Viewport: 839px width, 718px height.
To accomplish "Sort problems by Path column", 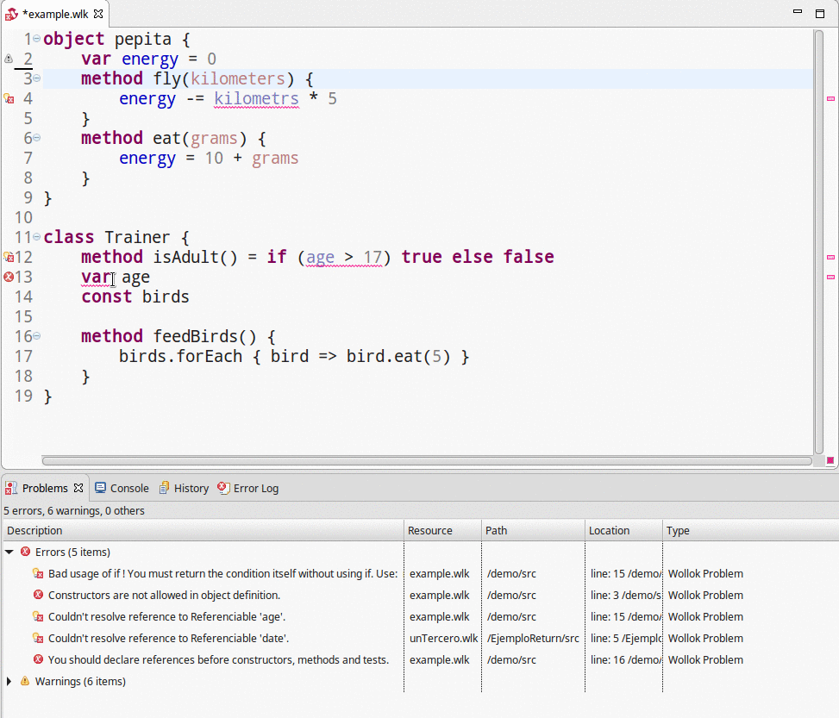I will click(x=533, y=530).
